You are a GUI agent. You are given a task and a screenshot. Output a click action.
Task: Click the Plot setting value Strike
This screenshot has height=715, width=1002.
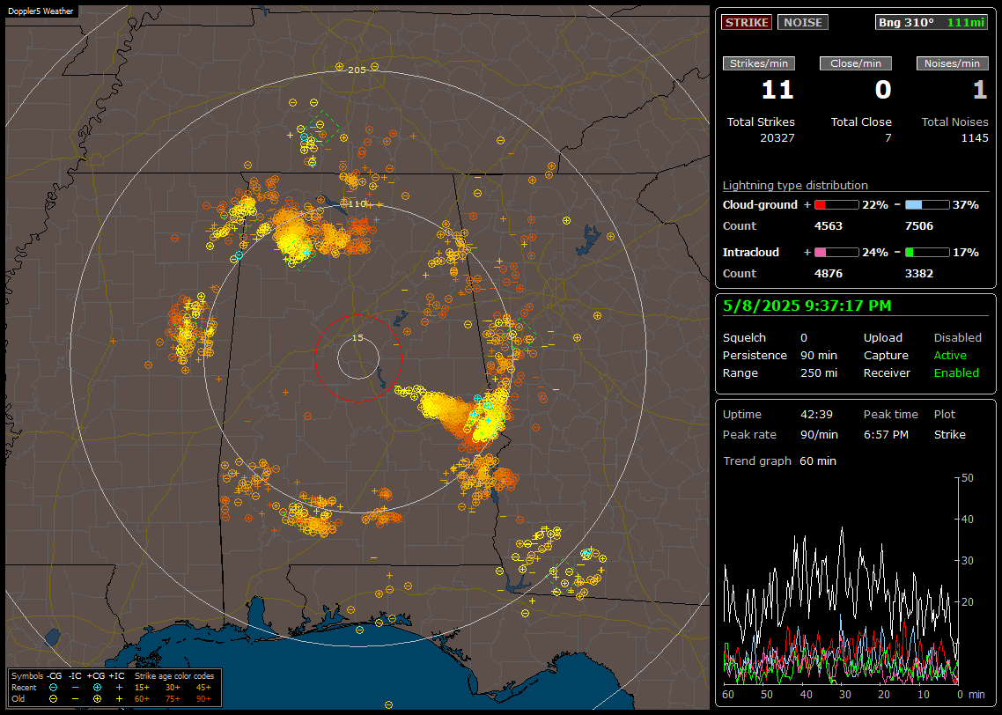tap(949, 434)
